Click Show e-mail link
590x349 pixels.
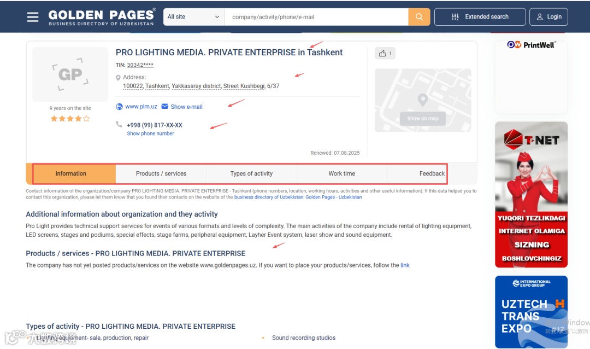pyautogui.click(x=187, y=107)
